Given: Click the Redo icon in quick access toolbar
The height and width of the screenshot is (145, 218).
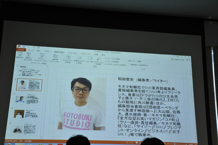Looking at the screenshot, I should pos(34,47).
